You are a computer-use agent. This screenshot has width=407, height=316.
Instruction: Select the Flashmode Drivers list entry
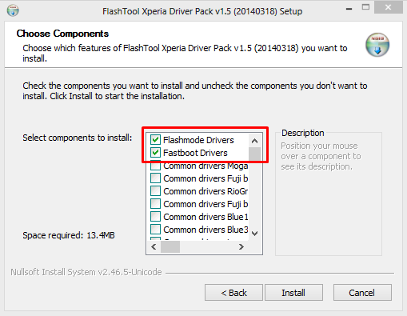198,140
